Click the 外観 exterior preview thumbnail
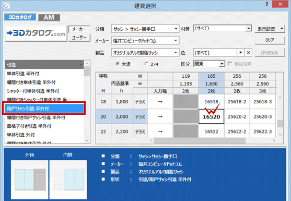Screen dimensions: 291x201 pos(30,180)
